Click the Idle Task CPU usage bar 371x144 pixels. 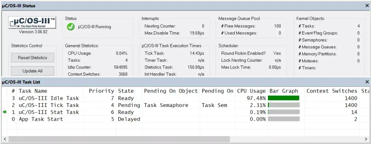click(x=284, y=98)
